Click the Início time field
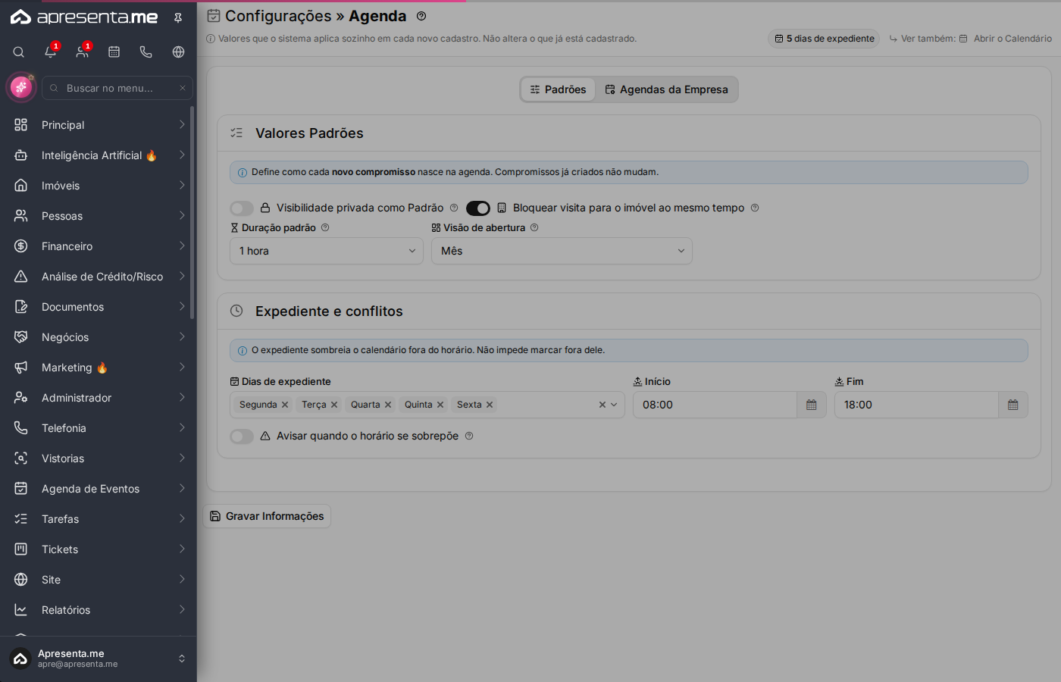 715,405
